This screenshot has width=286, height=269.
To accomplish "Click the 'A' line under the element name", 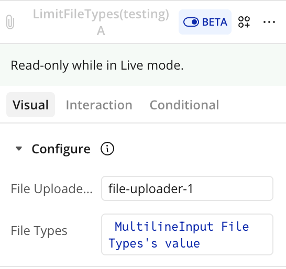I will (101, 31).
